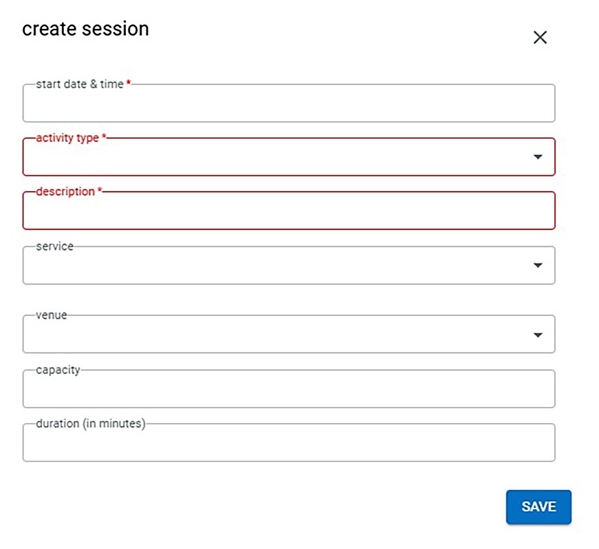Click the "venue" field label
599x549 pixels.
tap(52, 315)
